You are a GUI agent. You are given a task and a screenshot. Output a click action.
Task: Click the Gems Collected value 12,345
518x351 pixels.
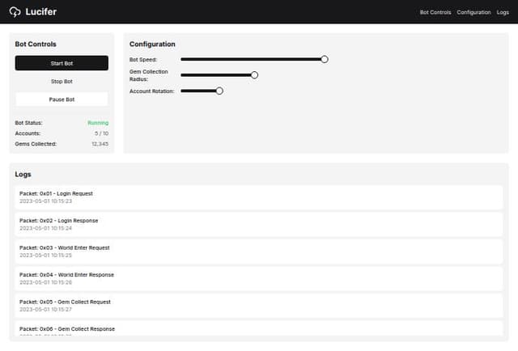(100, 144)
